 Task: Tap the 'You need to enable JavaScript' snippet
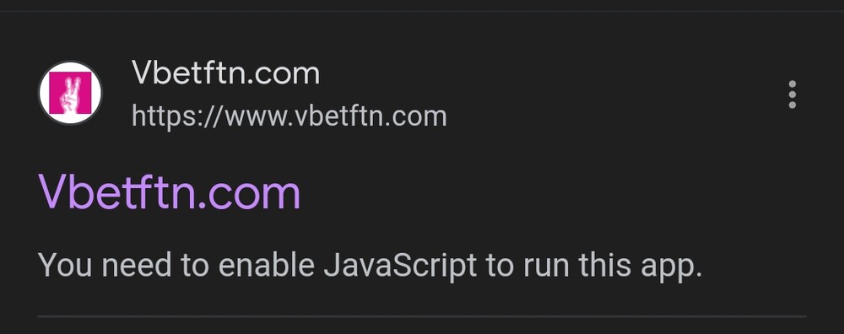371,267
